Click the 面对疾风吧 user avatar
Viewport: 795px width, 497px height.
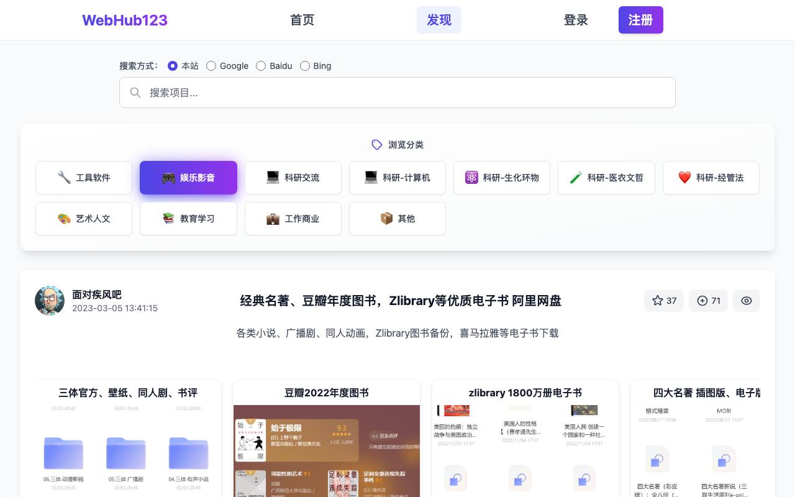pos(50,301)
